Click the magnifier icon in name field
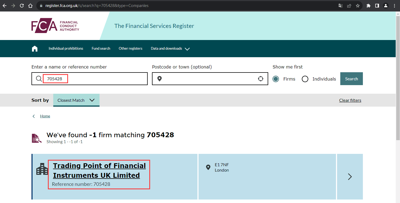The image size is (400, 203). (39, 79)
